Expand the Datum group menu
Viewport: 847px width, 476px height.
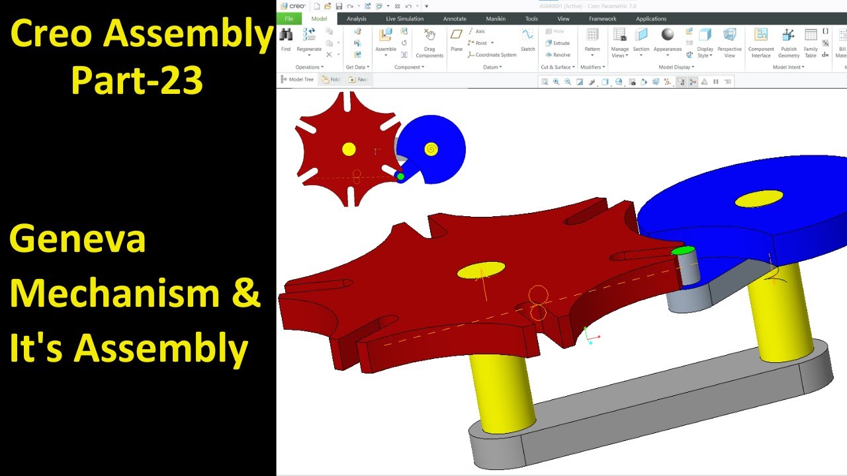tap(492, 67)
